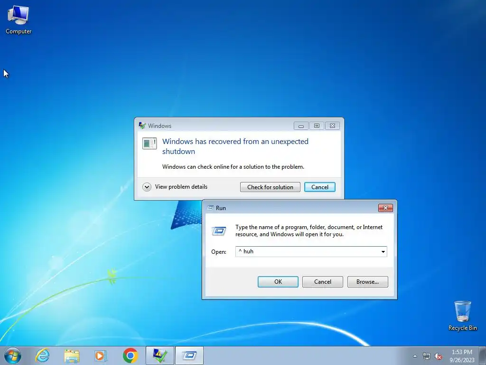Show hidden system tray icons
The image size is (486, 365).
pos(415,356)
